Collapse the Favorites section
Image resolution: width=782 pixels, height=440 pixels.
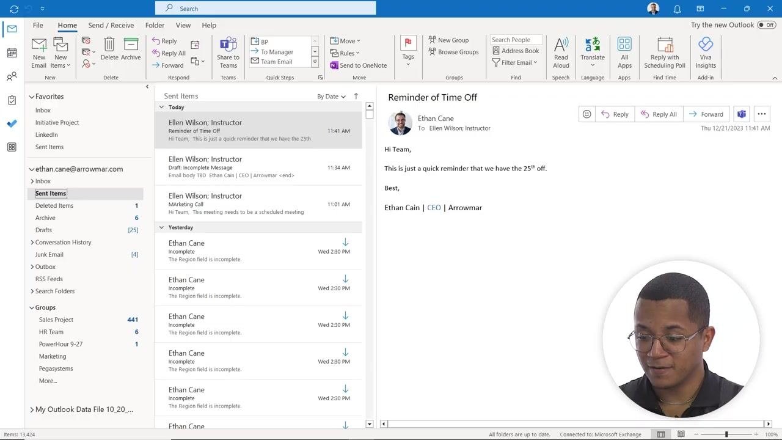pyautogui.click(x=32, y=97)
